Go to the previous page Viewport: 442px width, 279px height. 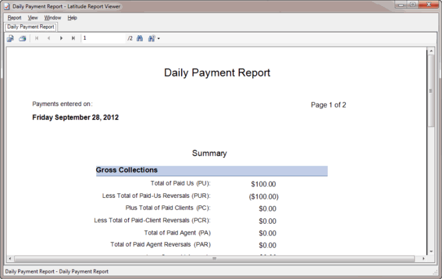coord(49,39)
